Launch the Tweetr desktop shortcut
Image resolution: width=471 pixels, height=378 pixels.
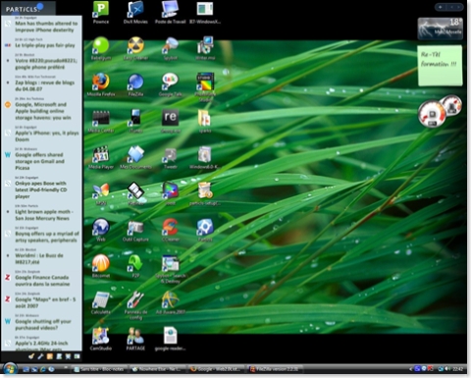click(170, 157)
